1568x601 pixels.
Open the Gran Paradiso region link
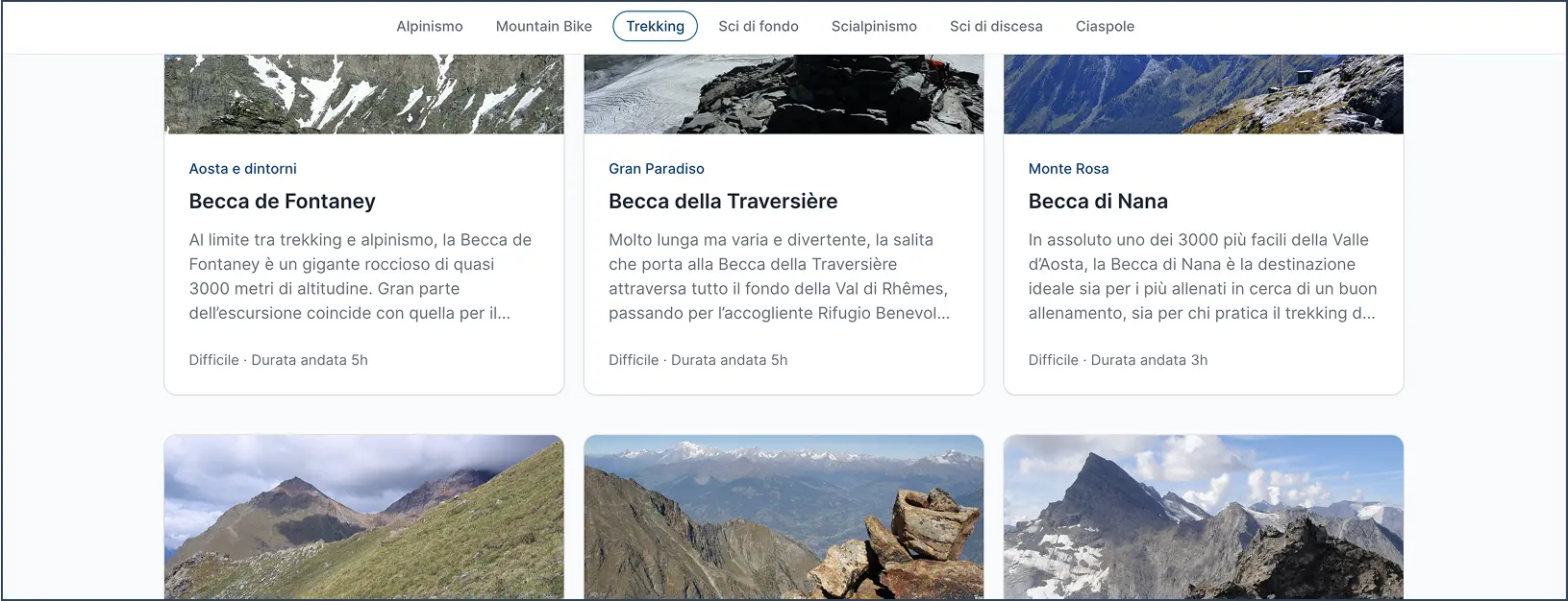pyautogui.click(x=656, y=169)
